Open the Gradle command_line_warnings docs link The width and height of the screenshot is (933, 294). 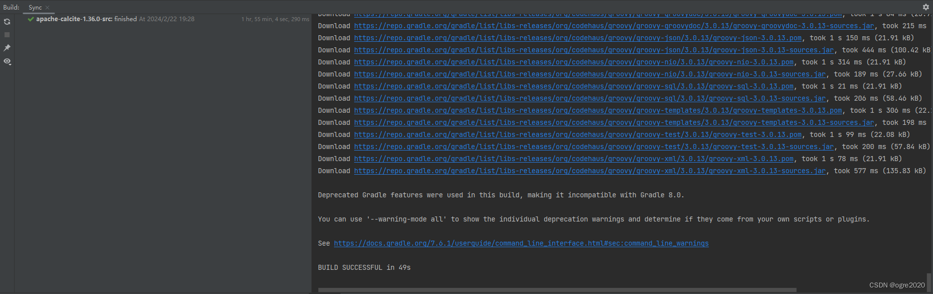click(521, 243)
